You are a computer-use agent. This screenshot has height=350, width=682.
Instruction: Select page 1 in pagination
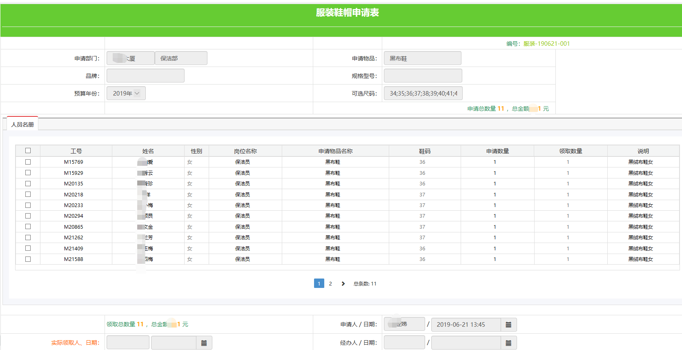[319, 283]
